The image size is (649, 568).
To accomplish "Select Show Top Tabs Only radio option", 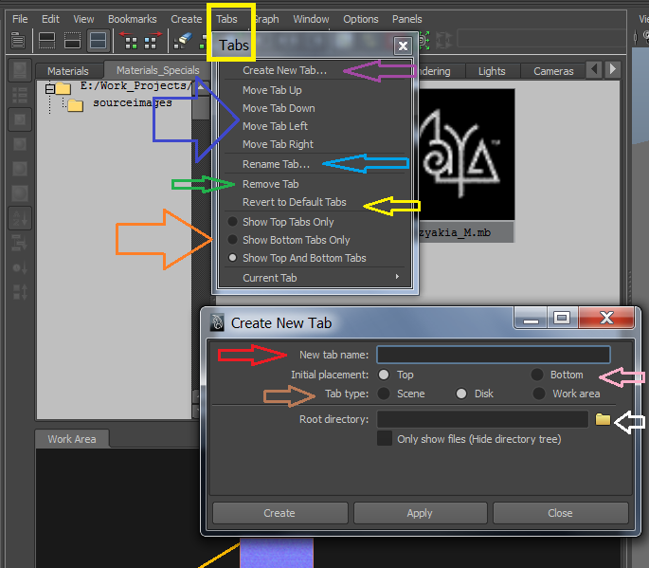I will point(233,222).
